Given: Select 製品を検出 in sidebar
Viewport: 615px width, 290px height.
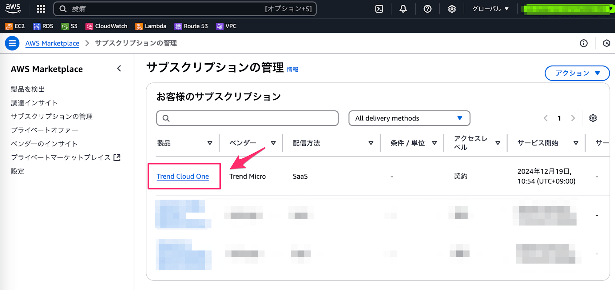Looking at the screenshot, I should pyautogui.click(x=28, y=89).
